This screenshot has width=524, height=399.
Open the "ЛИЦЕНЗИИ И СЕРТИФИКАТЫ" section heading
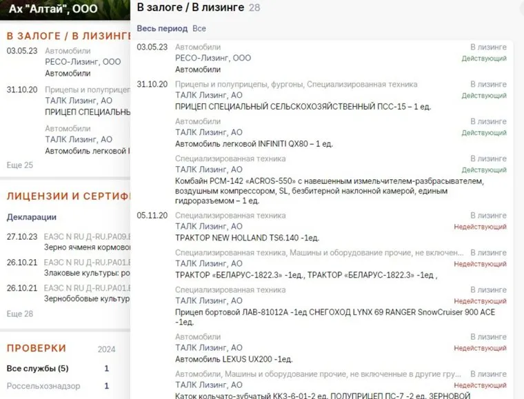(69, 196)
